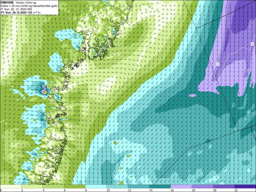Select the legend scale label "12"

coord(130,190)
